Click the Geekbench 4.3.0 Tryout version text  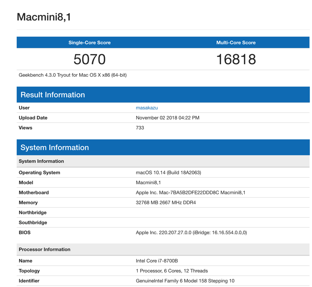click(73, 75)
